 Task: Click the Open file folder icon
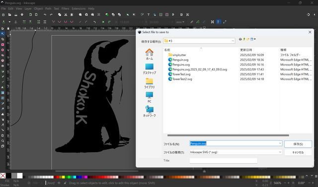point(9,14)
